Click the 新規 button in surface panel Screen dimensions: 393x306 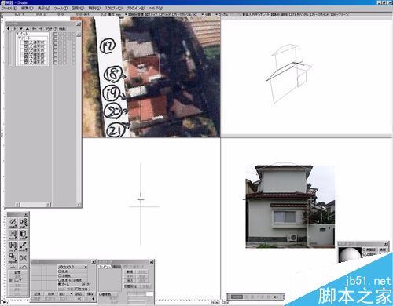click(130, 271)
